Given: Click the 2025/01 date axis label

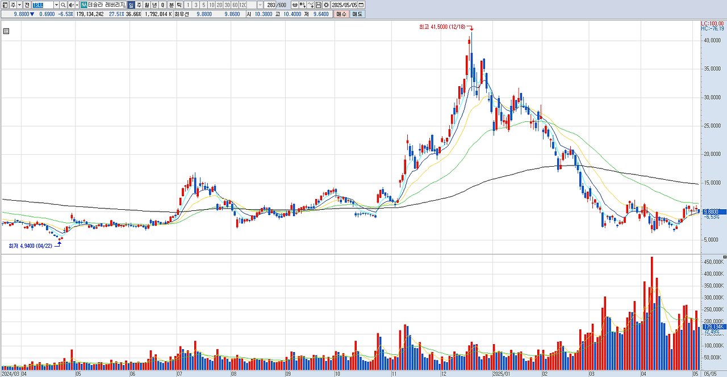Looking at the screenshot, I should [x=500, y=374].
